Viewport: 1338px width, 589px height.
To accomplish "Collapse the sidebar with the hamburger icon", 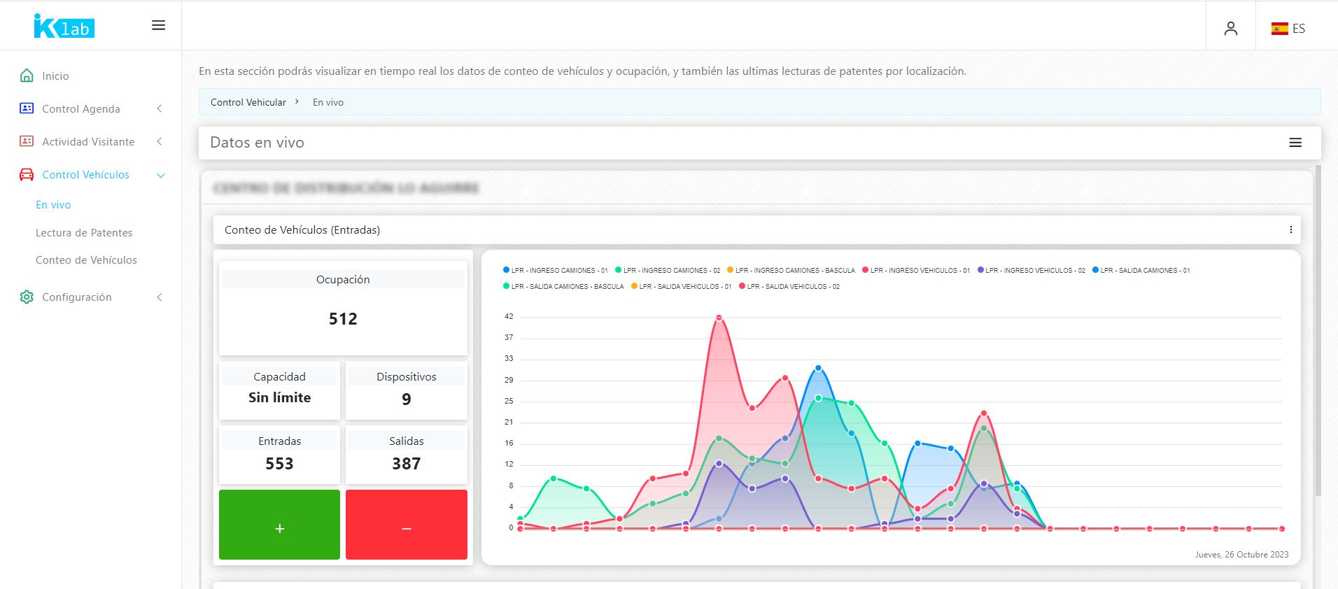I will click(159, 26).
